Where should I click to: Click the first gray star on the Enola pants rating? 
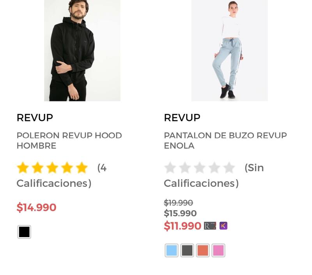pos(170,168)
